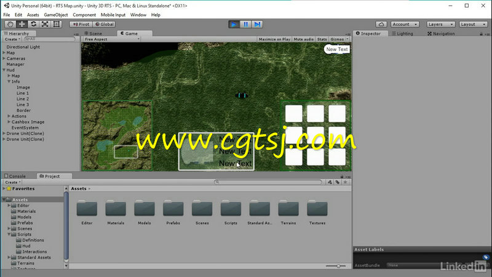Select Border in Hierarchy
492x277 pixels.
[x=23, y=110]
